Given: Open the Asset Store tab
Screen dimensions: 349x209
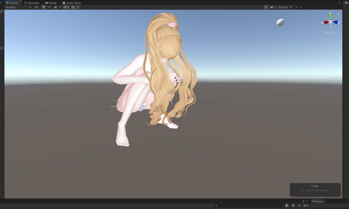Looking at the screenshot, I should tap(71, 3).
